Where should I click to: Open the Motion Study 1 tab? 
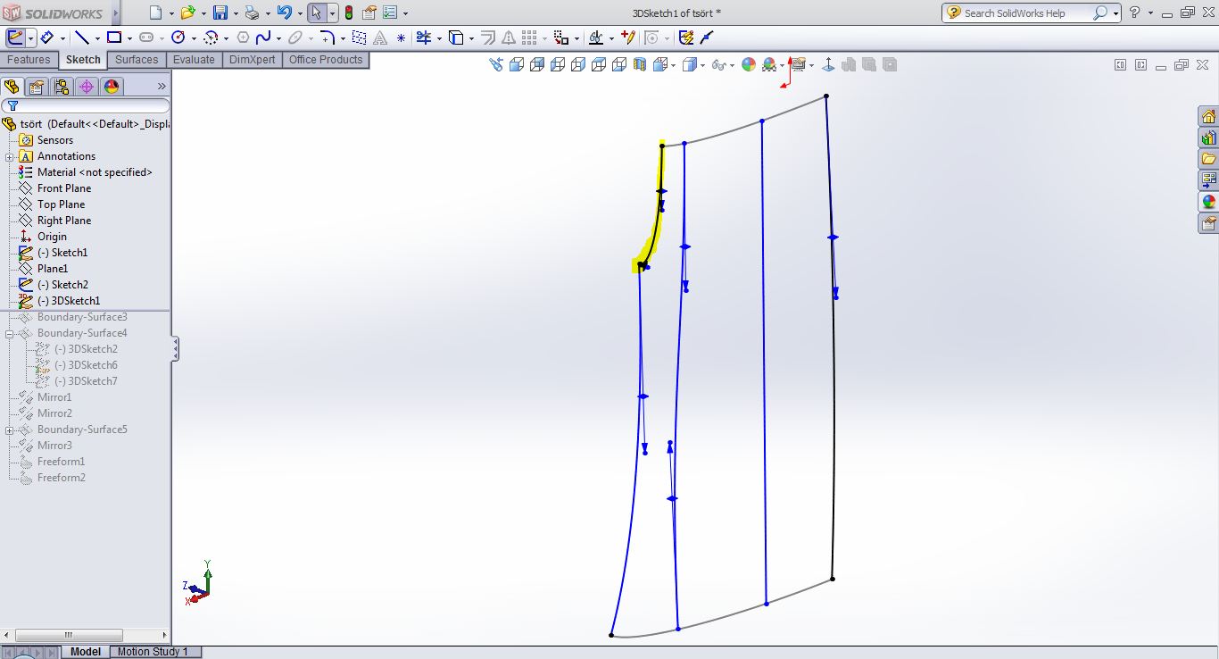pos(154,652)
